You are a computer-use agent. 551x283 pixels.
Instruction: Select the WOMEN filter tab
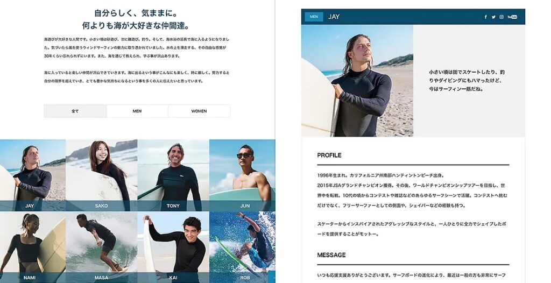199,111
